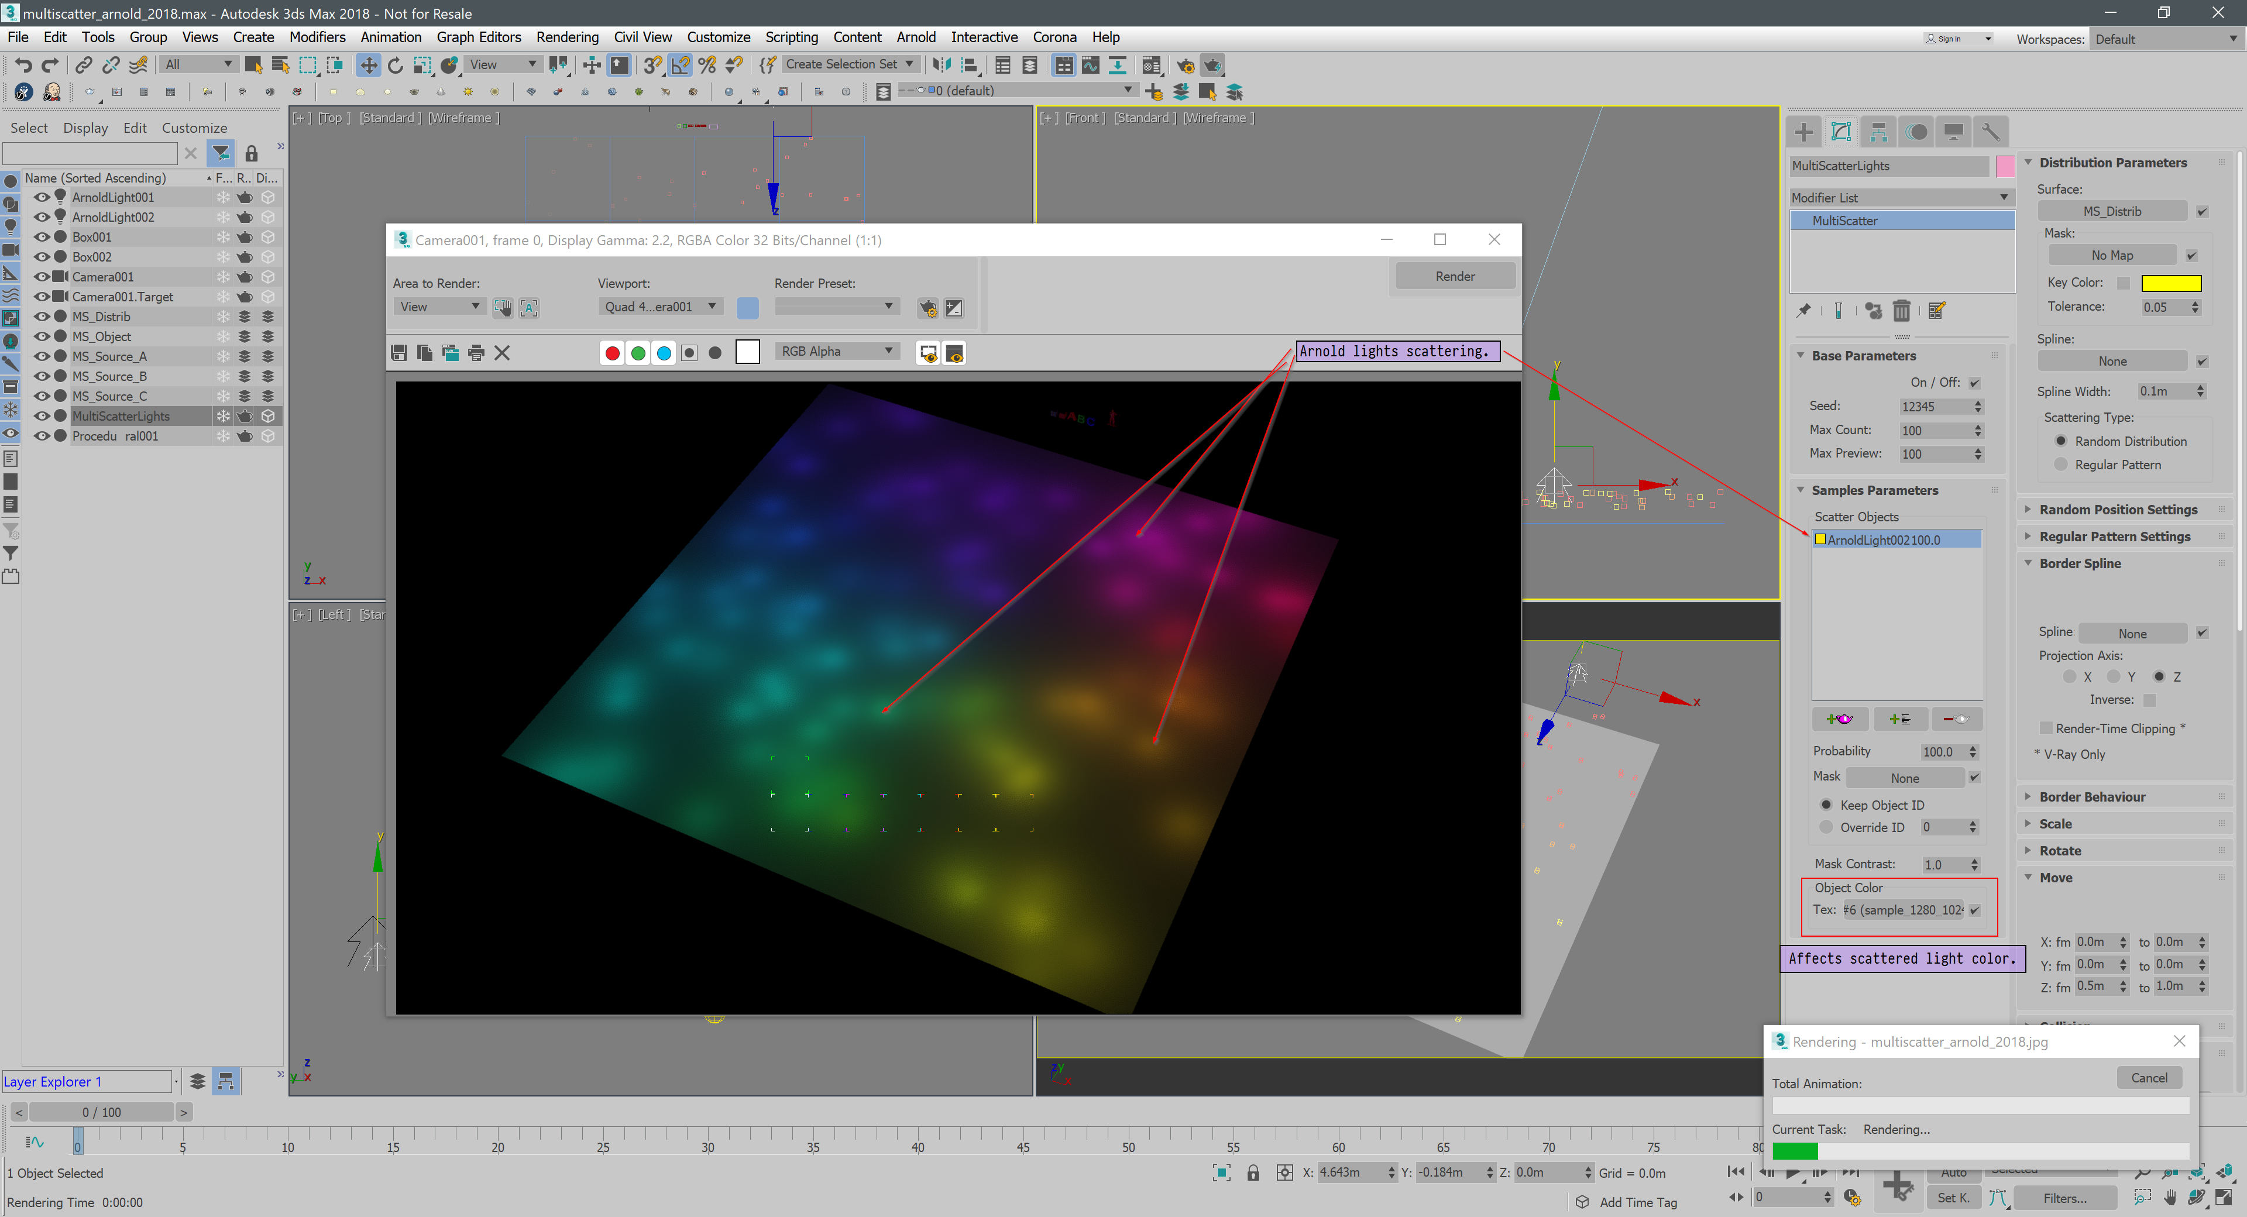
Task: Select Regular Pattern scattering type
Action: (x=2061, y=464)
